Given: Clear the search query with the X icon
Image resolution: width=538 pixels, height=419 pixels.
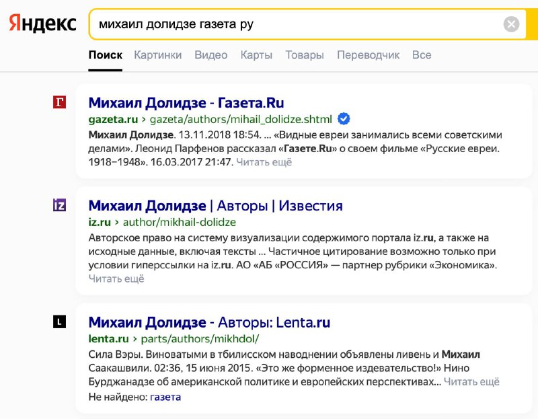Looking at the screenshot, I should (511, 24).
